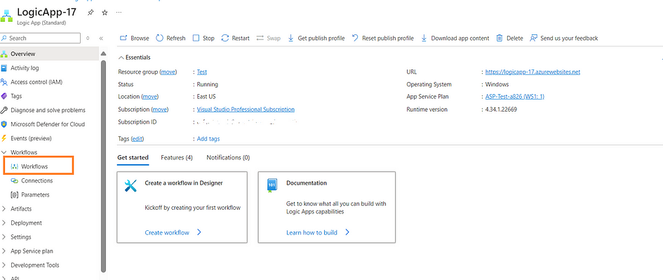
Task: Open Microsoft Defender for Cloud
Action: tap(43, 124)
